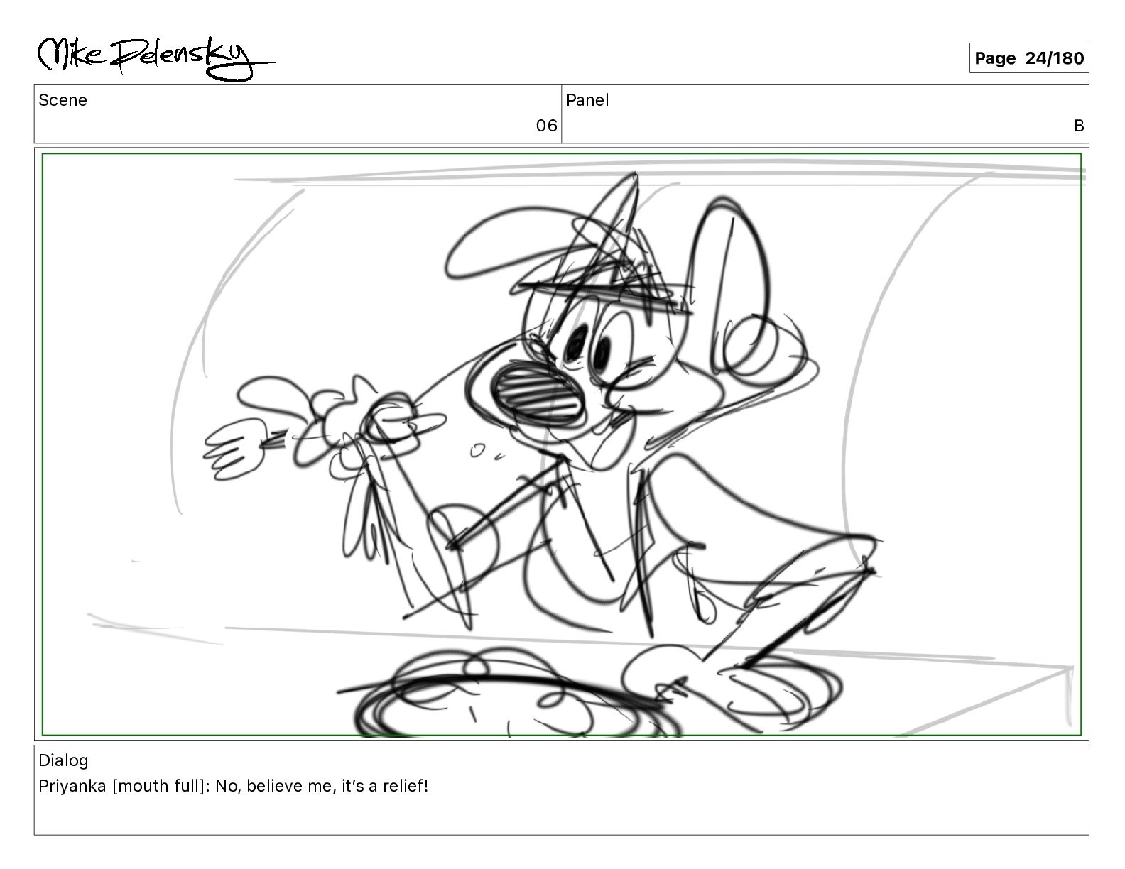This screenshot has height=869, width=1125.
Task: Select the Scene label
Action: point(62,100)
